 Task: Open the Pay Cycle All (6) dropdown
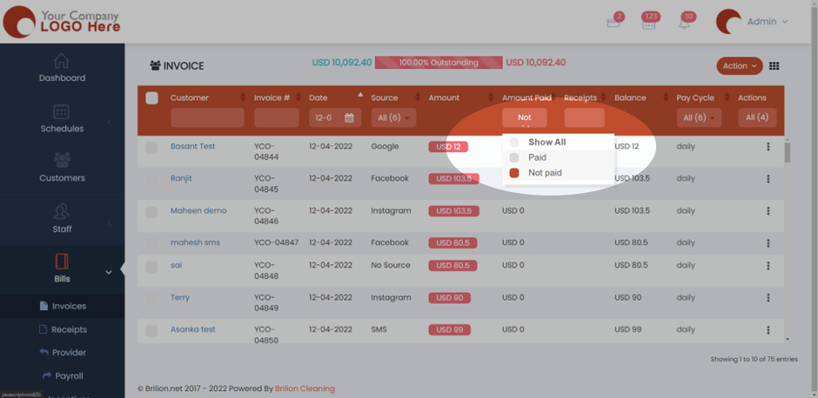pyautogui.click(x=699, y=117)
